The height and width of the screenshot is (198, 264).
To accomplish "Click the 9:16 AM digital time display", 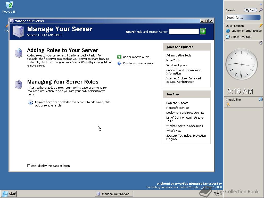I will click(x=240, y=91).
